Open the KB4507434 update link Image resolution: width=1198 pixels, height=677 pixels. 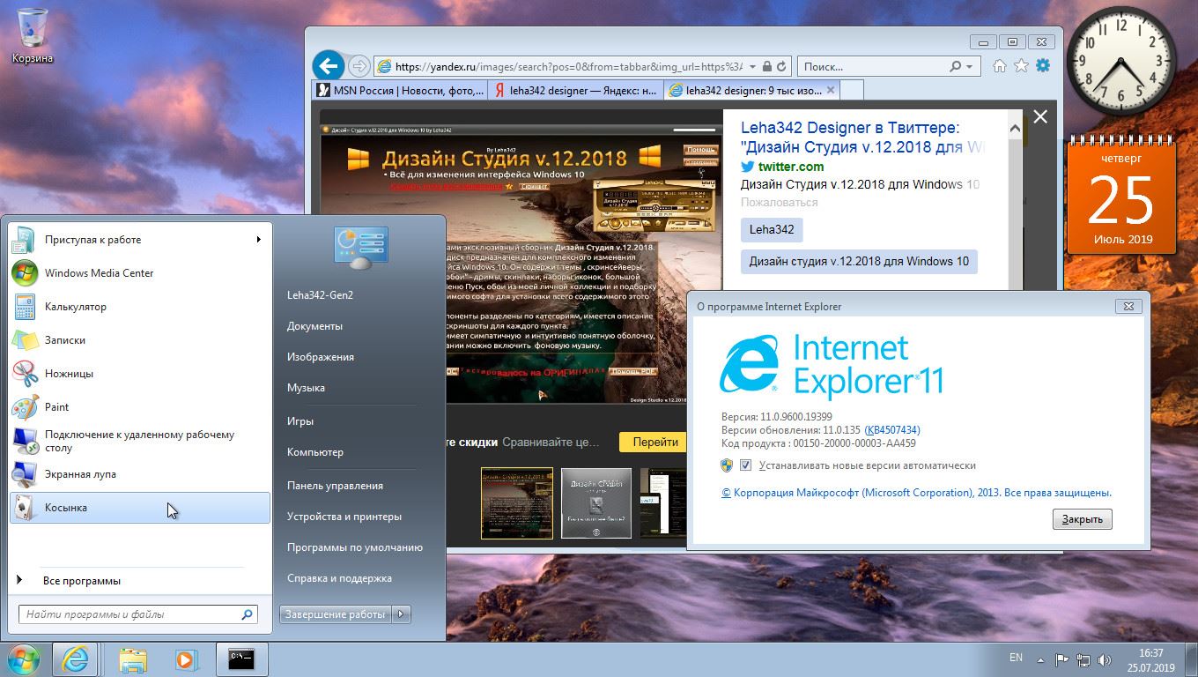(891, 430)
